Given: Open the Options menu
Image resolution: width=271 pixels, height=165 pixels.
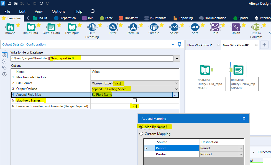Looking at the screenshot, I should tap(58, 11).
